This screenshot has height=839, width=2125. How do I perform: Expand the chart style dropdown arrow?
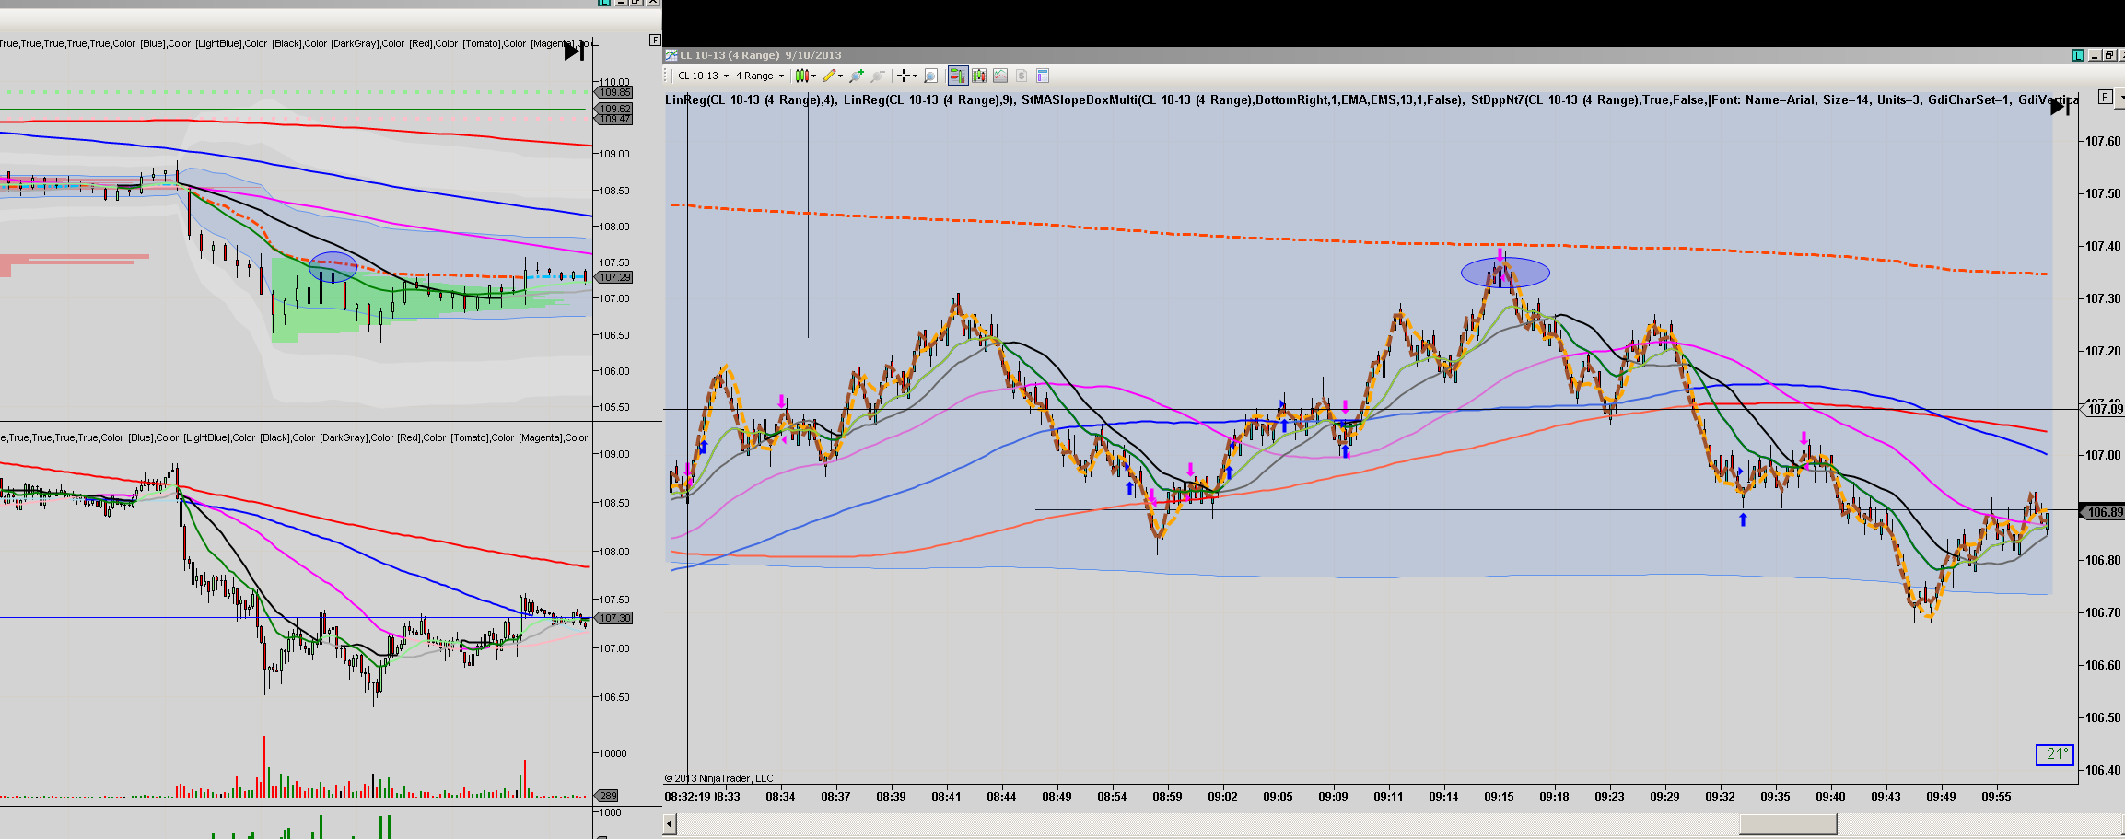(x=814, y=76)
